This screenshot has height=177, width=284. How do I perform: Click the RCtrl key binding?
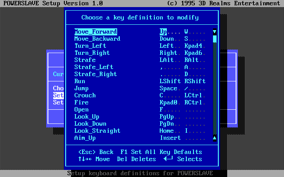(193, 102)
